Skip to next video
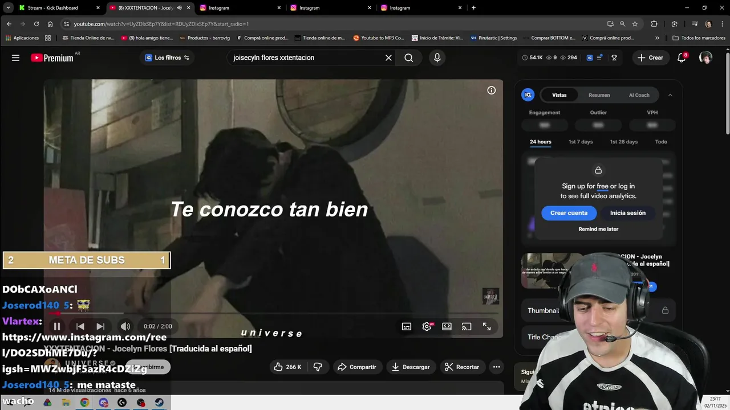This screenshot has width=730, height=410. [x=100, y=326]
